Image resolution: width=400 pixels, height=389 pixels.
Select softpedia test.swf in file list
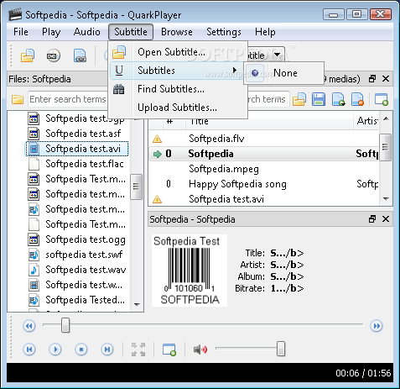tap(84, 255)
